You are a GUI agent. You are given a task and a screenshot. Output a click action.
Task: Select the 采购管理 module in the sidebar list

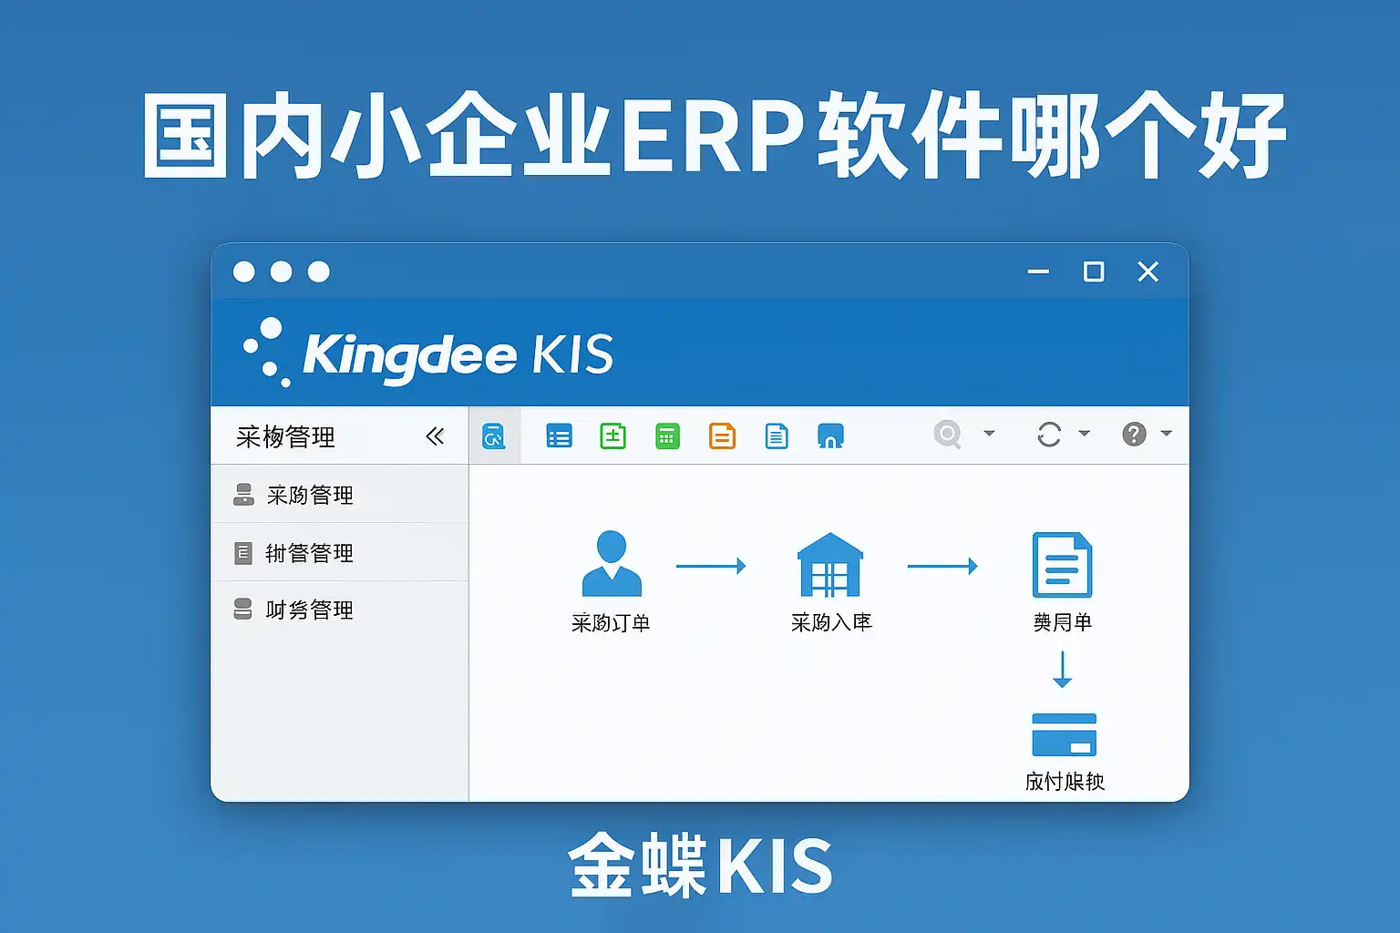(340, 495)
